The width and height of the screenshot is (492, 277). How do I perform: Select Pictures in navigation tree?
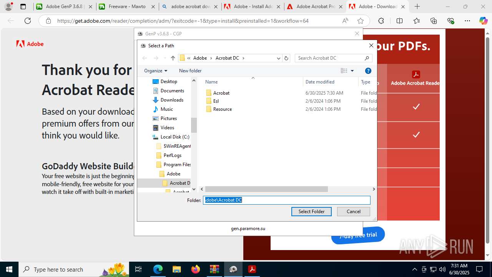(x=168, y=118)
